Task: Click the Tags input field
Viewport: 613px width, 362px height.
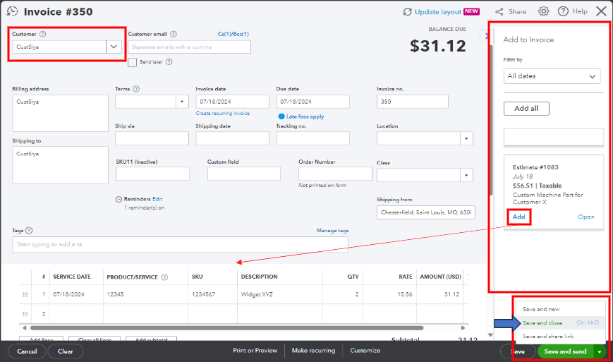Action: click(180, 244)
